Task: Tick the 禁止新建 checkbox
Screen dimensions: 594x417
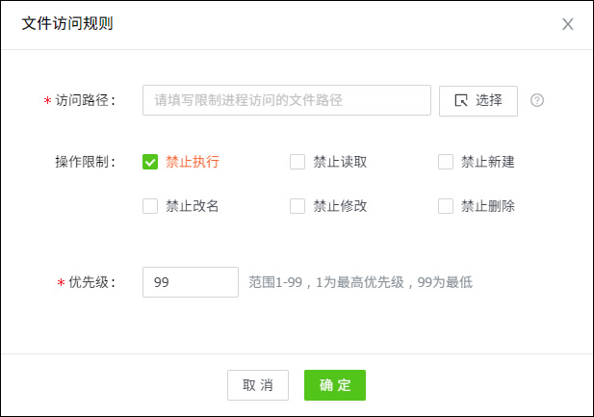Action: (x=446, y=162)
